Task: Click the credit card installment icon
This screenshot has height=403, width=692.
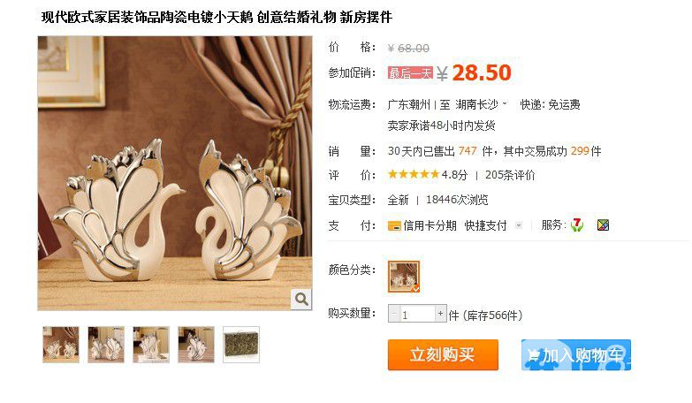Action: pyautogui.click(x=394, y=226)
